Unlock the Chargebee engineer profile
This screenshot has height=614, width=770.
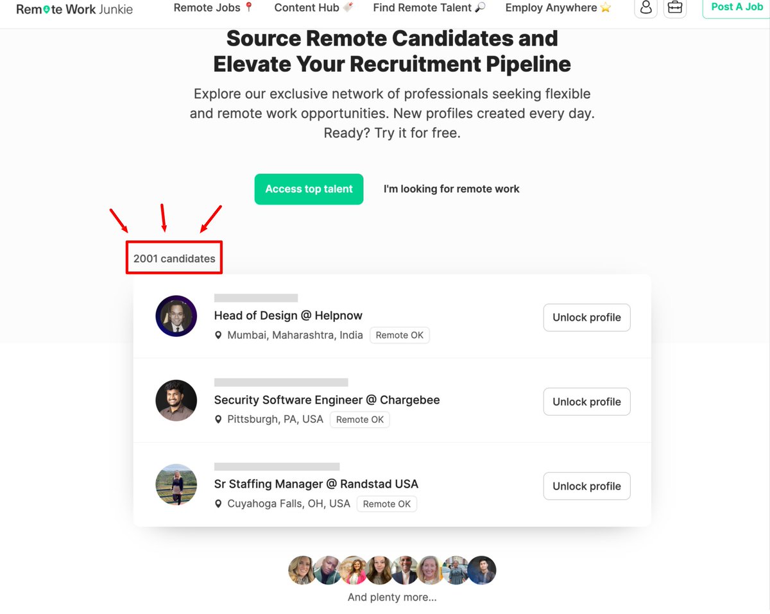click(x=587, y=402)
